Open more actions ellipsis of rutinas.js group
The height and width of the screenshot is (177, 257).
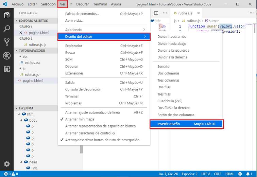click(x=252, y=13)
